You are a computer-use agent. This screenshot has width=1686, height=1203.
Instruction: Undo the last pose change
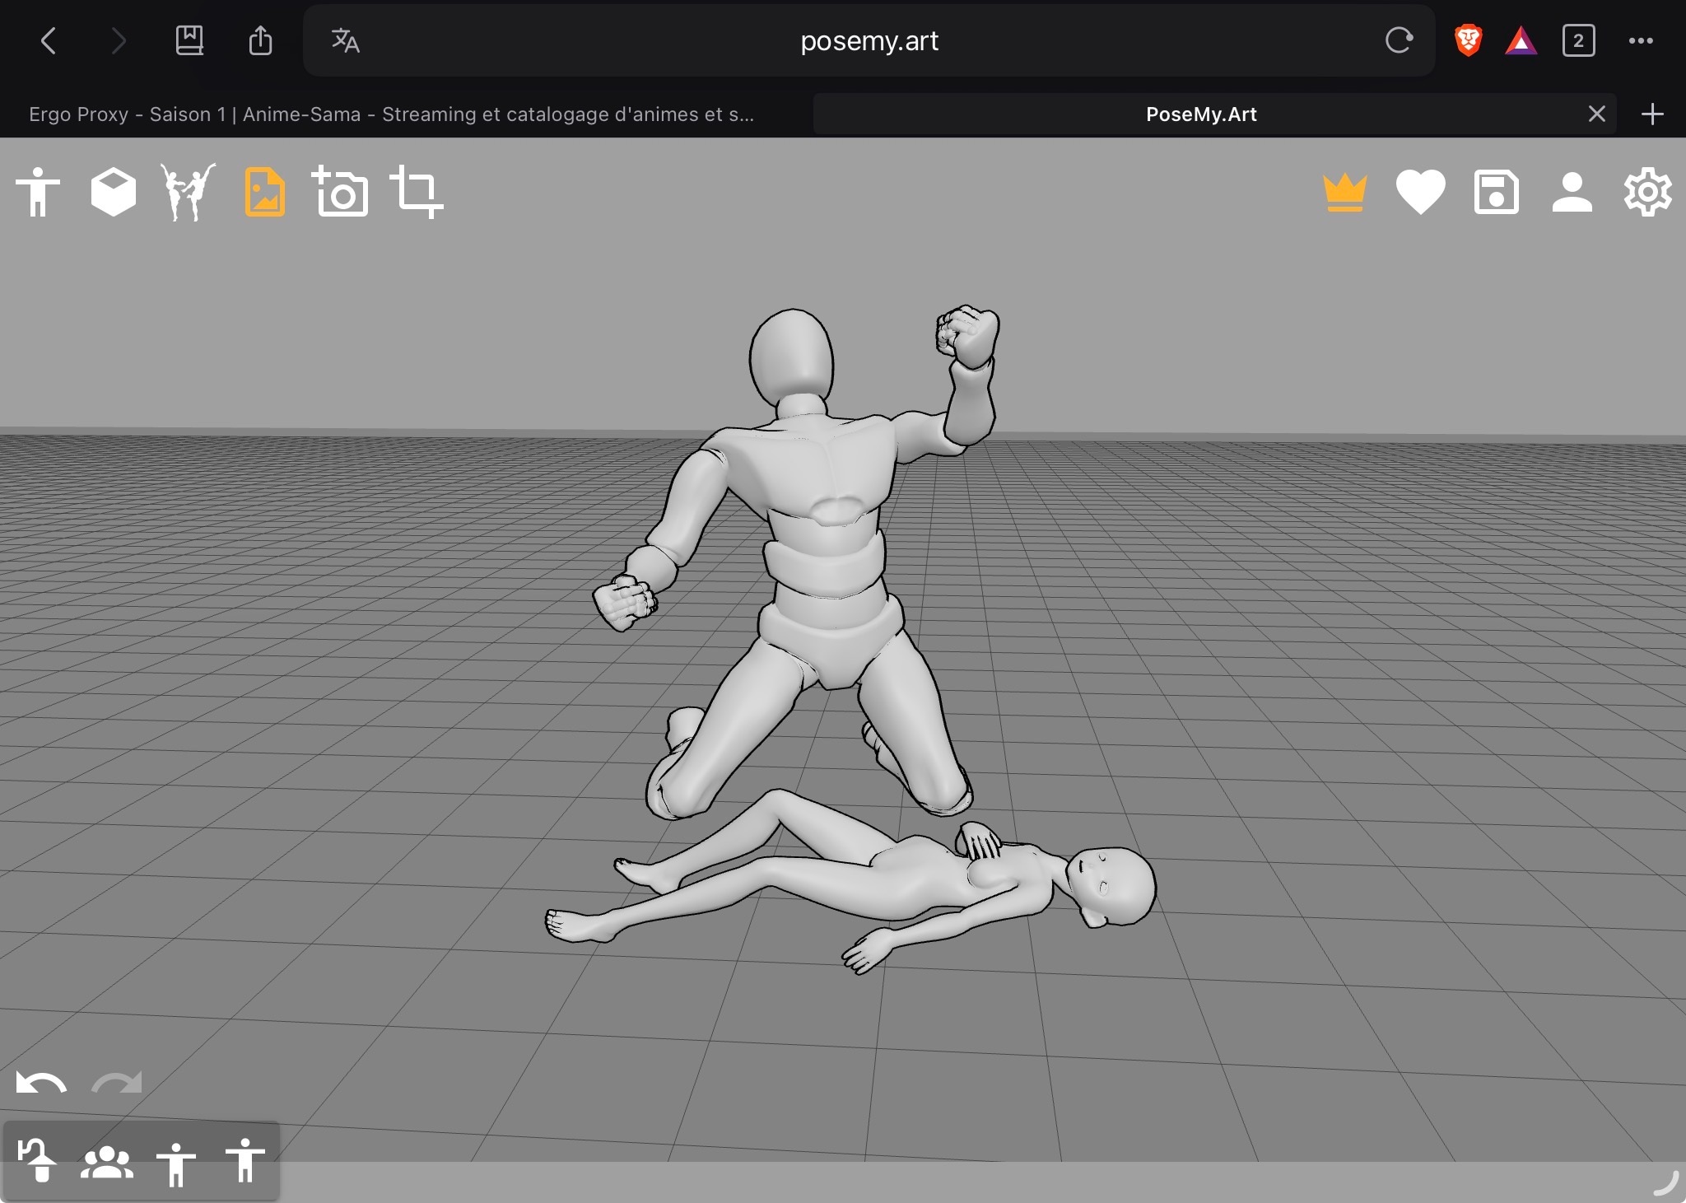41,1084
